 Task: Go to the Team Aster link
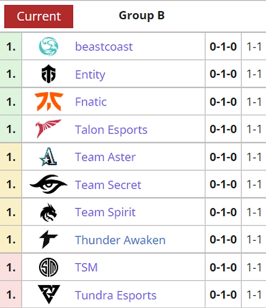point(105,157)
